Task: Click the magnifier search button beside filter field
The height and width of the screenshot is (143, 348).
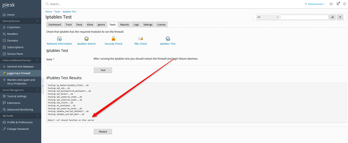Action: tap(332, 17)
